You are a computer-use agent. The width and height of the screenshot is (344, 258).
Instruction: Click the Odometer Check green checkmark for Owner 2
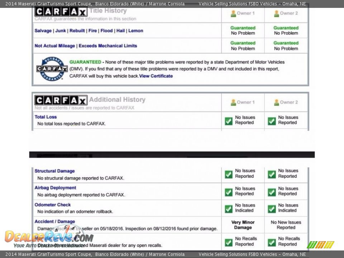[272, 209]
